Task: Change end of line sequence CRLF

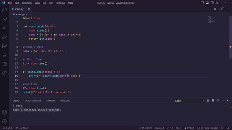Action: tap(178, 128)
